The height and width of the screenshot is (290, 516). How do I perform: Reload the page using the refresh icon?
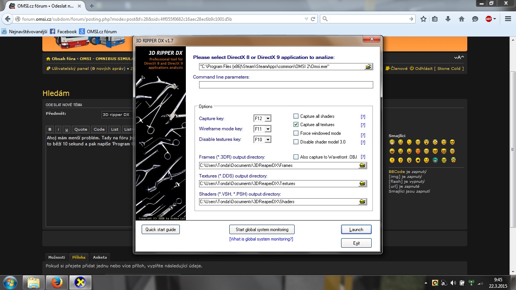coord(313,19)
